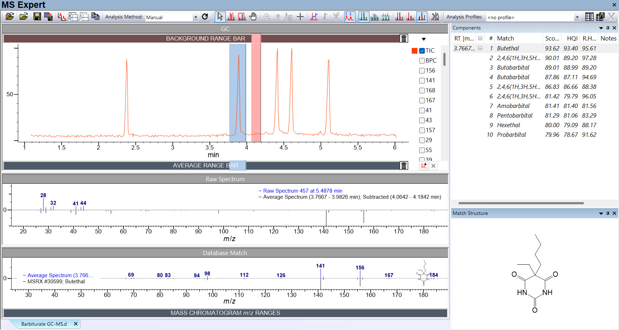Delete average range using its trash icon
619x330 pixels.
click(x=404, y=166)
